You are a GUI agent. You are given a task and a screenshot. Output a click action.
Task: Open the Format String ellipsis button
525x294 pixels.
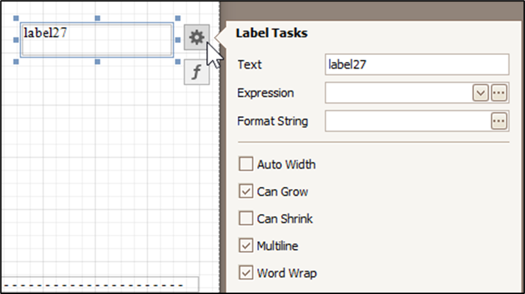tap(499, 121)
